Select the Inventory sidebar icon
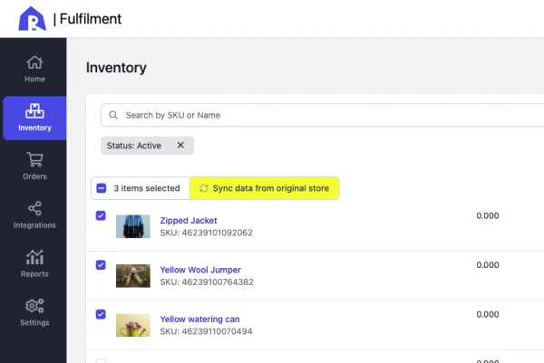 tap(34, 111)
